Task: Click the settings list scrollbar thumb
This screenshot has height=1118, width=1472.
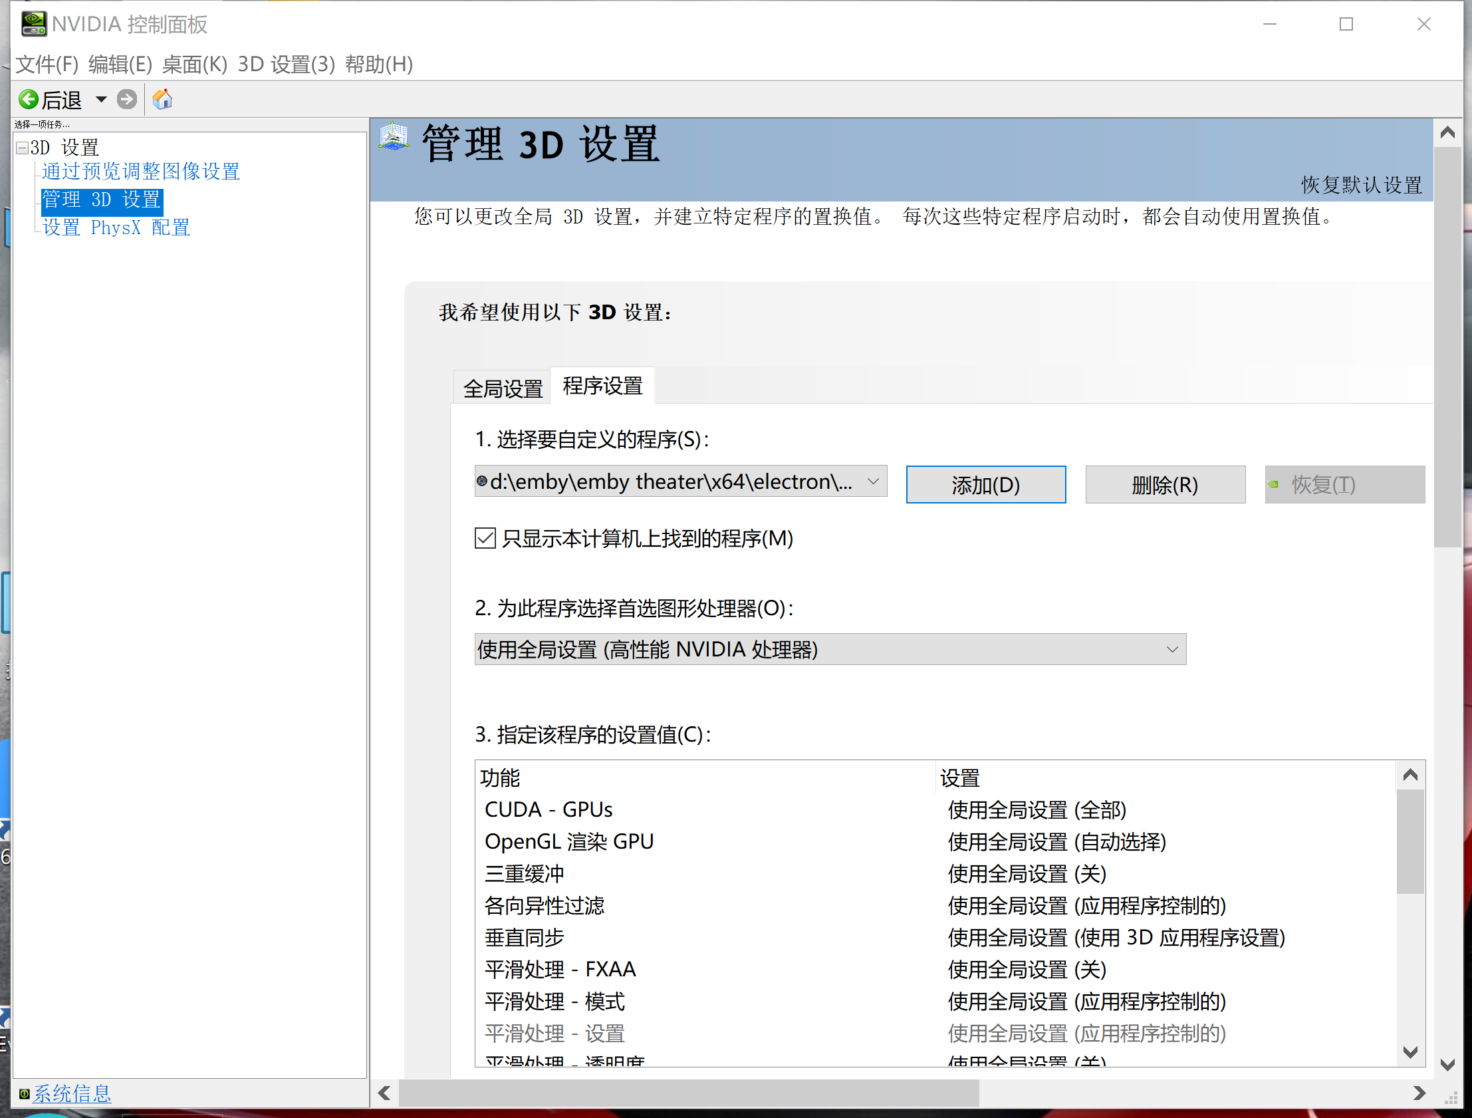Action: pos(1410,842)
